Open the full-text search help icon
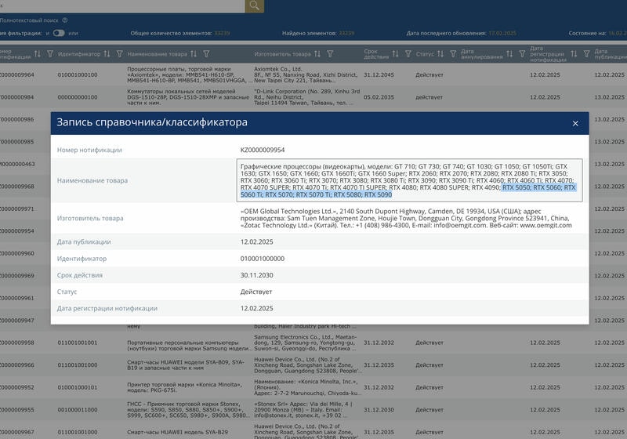This screenshot has width=627, height=439. [x=65, y=20]
